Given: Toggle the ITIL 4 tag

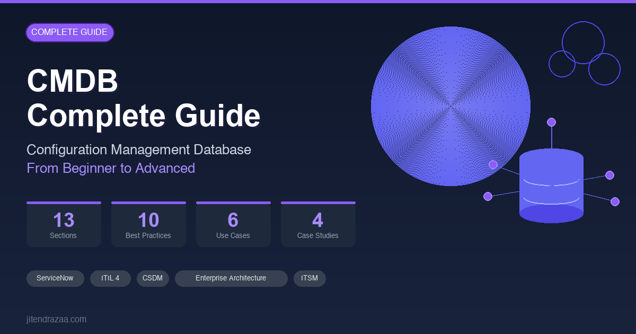Looking at the screenshot, I should tap(110, 278).
